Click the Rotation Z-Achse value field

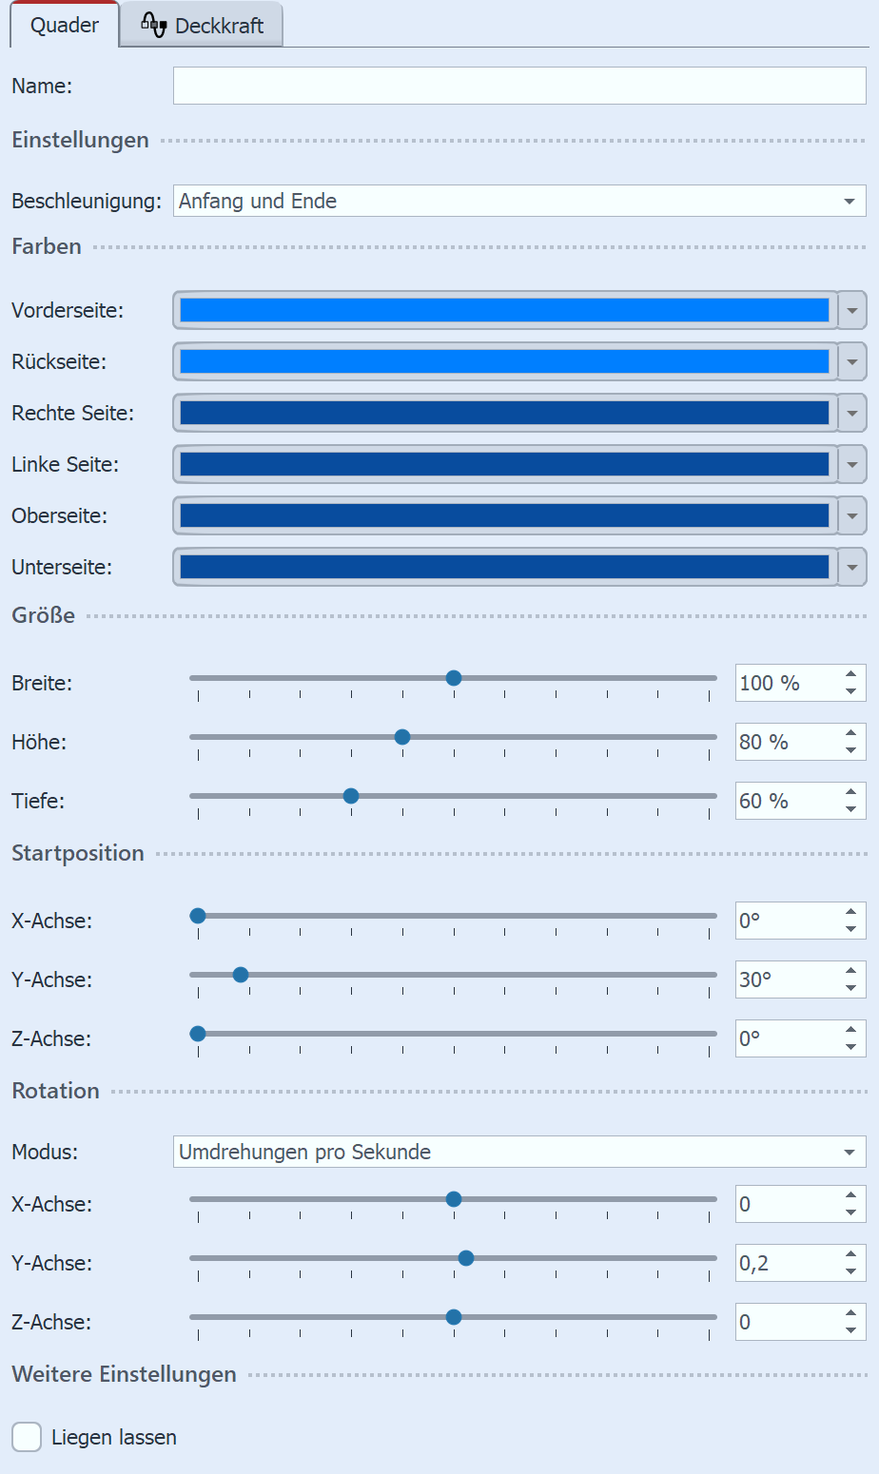click(x=786, y=1322)
